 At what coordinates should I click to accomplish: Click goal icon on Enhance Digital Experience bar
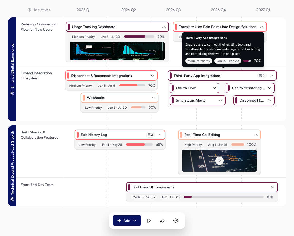point(12,93)
